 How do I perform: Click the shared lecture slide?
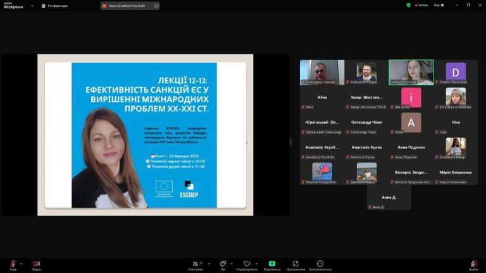point(145,135)
